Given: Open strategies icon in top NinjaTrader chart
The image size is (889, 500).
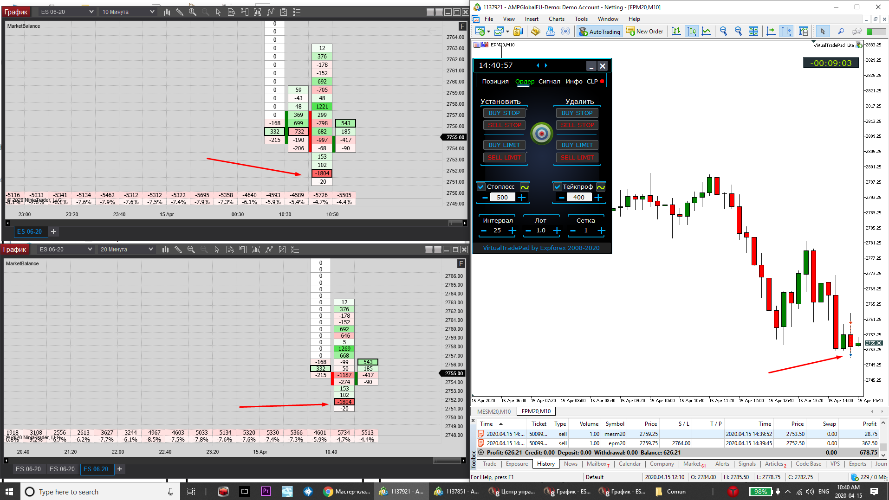Looking at the screenshot, I should tap(284, 12).
